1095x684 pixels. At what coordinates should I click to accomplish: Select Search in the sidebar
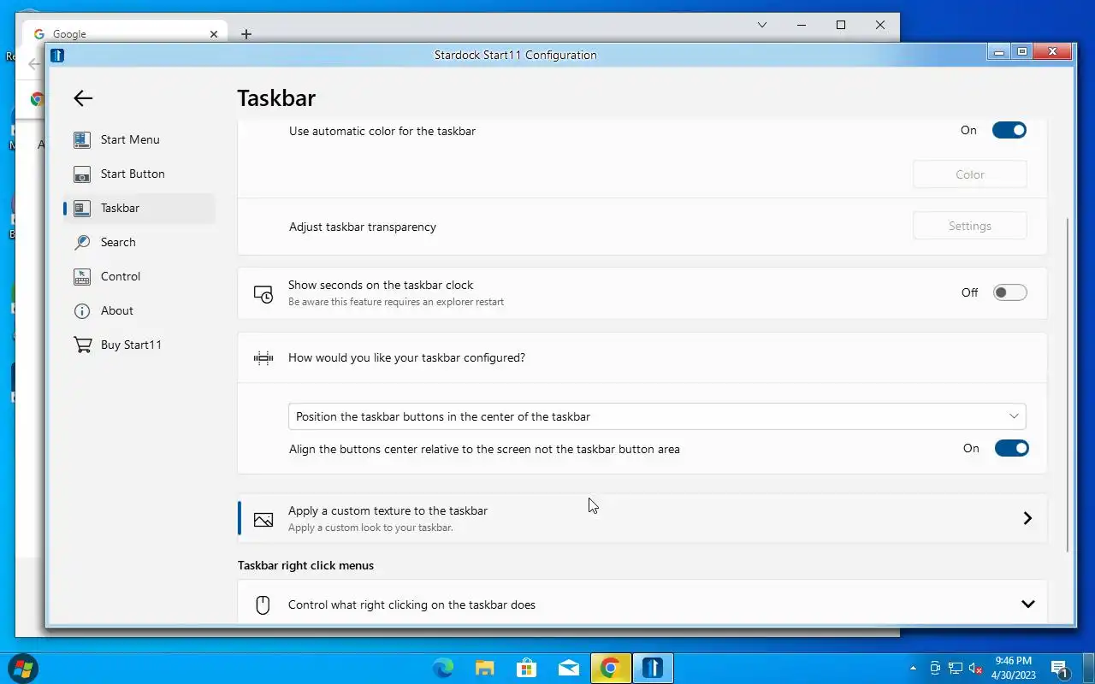[x=139, y=242]
